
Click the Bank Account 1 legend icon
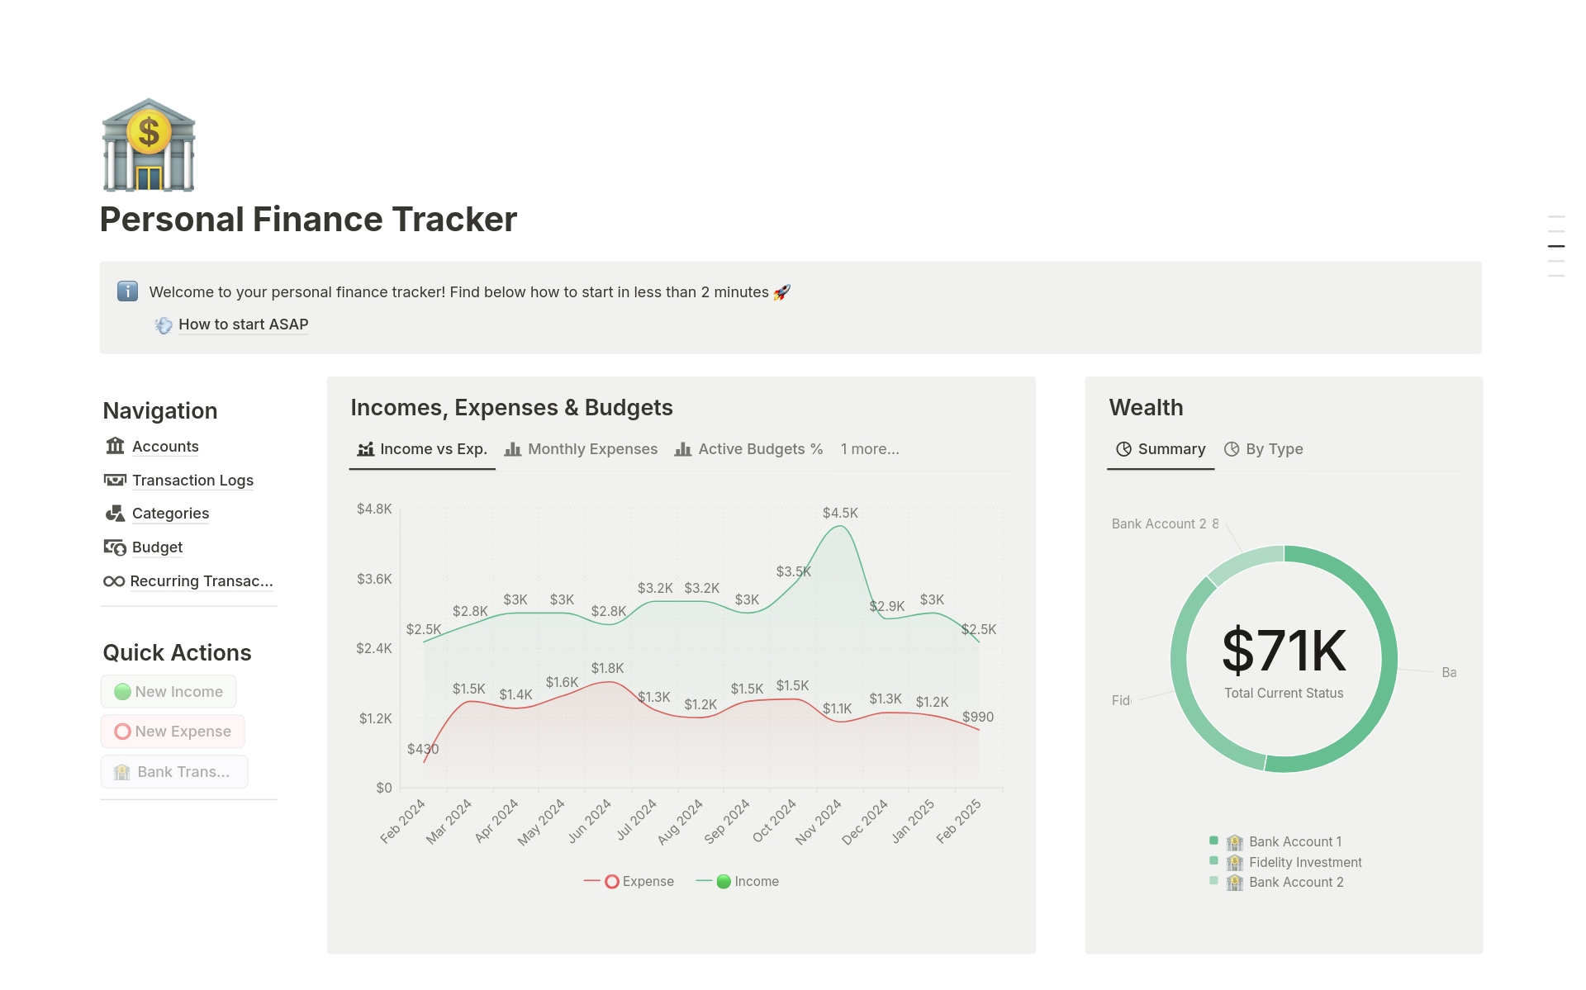[1235, 842]
